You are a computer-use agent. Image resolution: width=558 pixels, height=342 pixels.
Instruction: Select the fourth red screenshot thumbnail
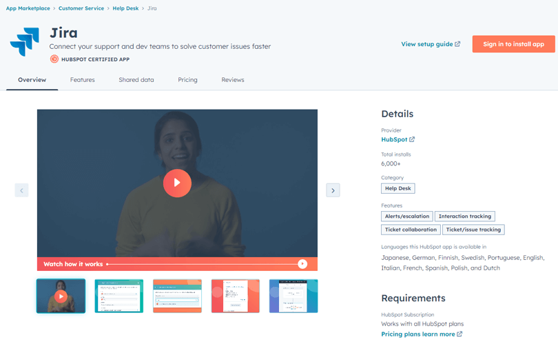coord(235,296)
